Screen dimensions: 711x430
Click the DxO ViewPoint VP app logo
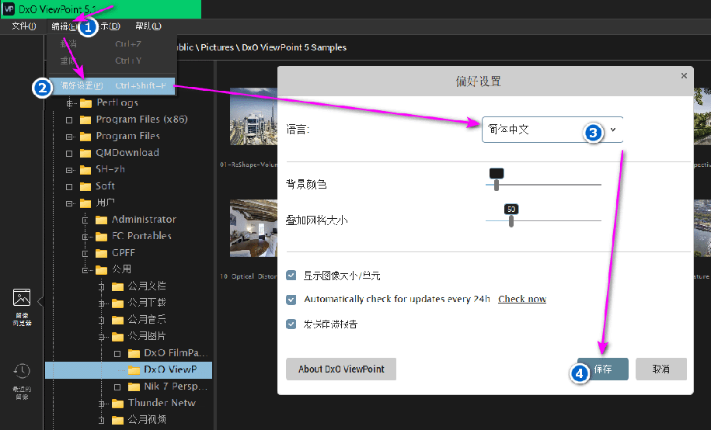pyautogui.click(x=9, y=9)
